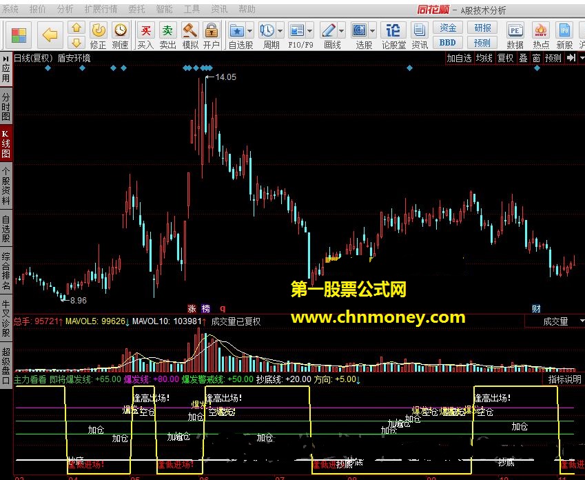Toggle 均线 moving averages in chart header
This screenshot has width=585, height=480.
[484, 58]
